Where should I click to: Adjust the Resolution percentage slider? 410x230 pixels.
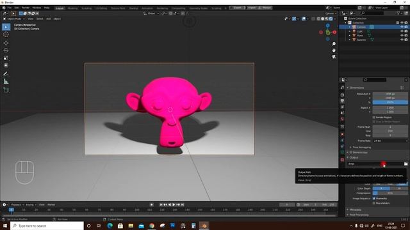pyautogui.click(x=390, y=102)
